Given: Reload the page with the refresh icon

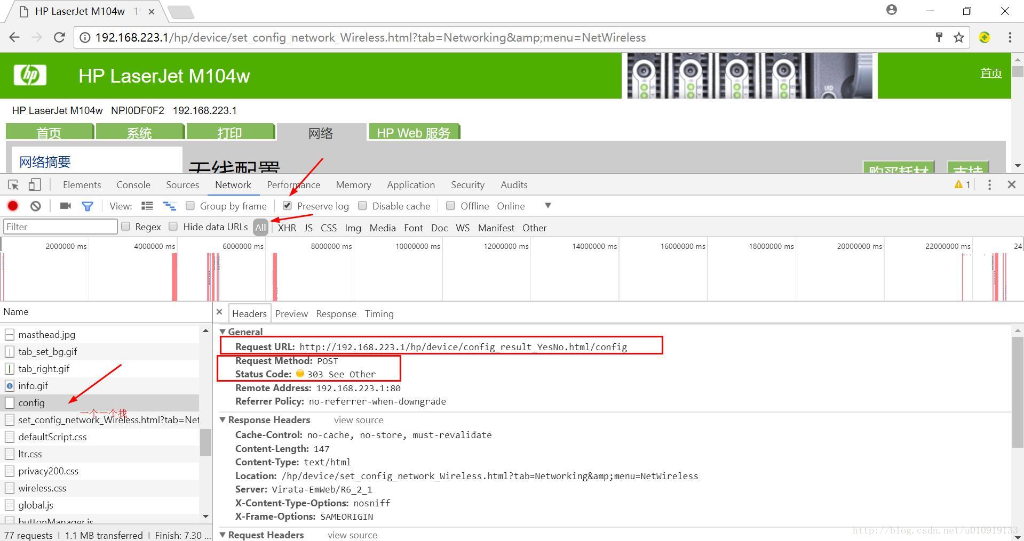Looking at the screenshot, I should pos(59,37).
